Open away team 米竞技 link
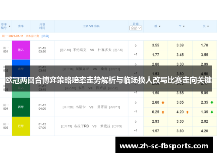 point(105,126)
